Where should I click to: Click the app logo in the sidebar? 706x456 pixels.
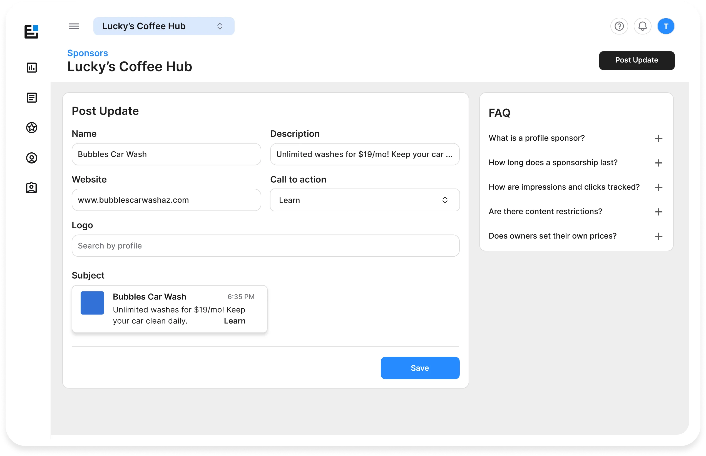click(31, 32)
